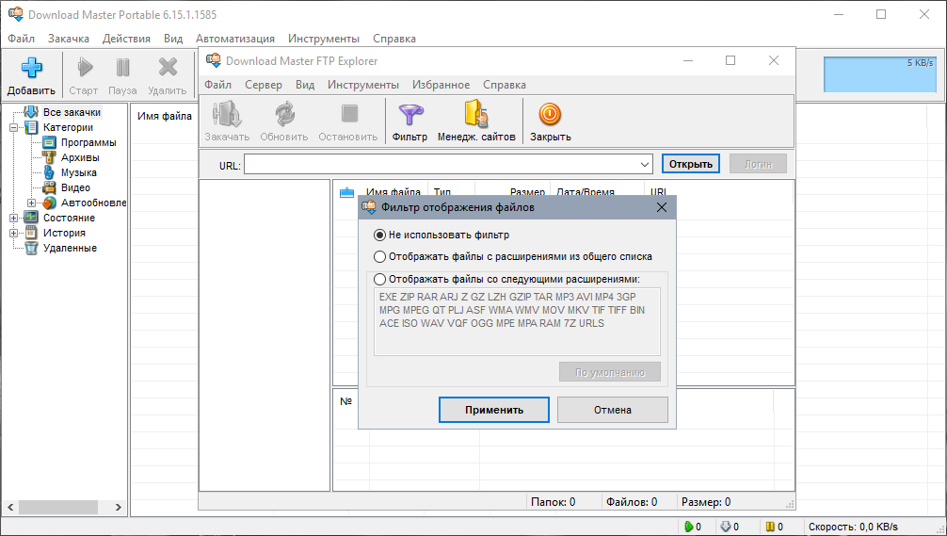Open the URL dropdown list
The height and width of the screenshot is (536, 947).
coord(645,164)
